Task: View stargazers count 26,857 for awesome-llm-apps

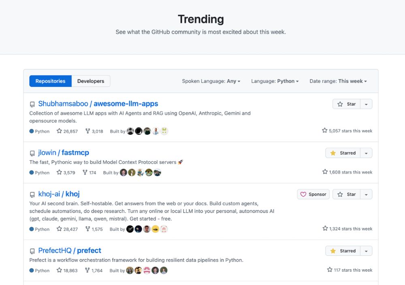Action: (x=67, y=131)
